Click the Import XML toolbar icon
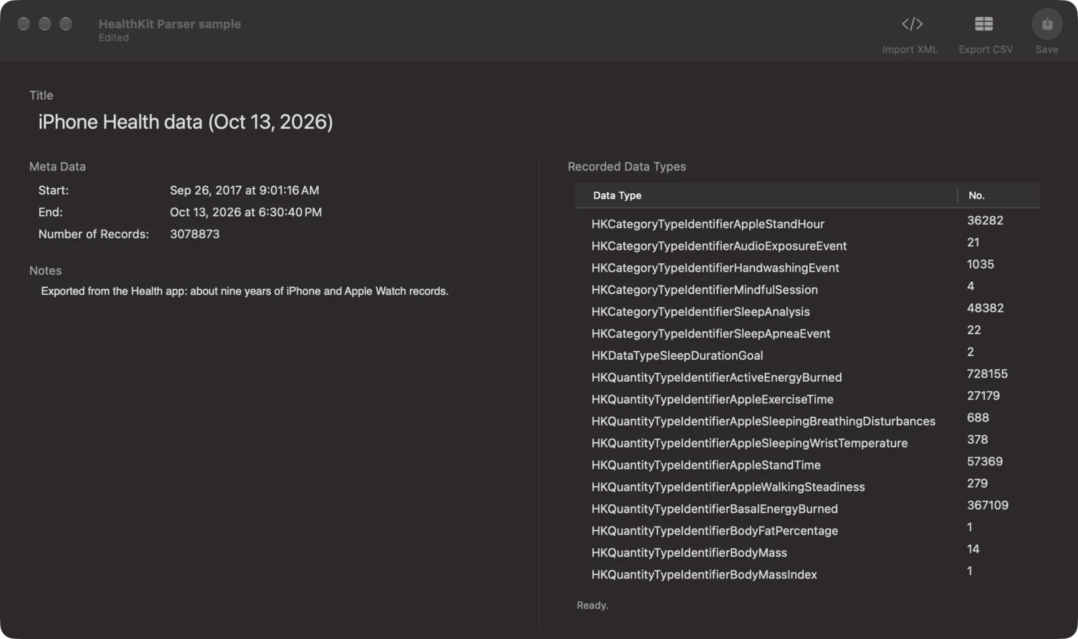1078x639 pixels. click(x=912, y=24)
